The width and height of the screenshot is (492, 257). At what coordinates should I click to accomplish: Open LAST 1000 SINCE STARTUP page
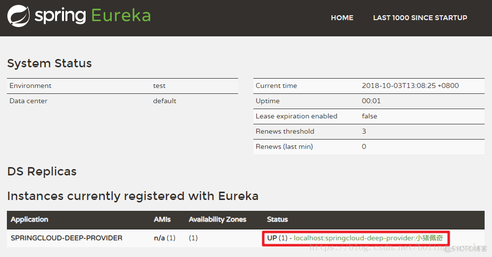point(420,18)
